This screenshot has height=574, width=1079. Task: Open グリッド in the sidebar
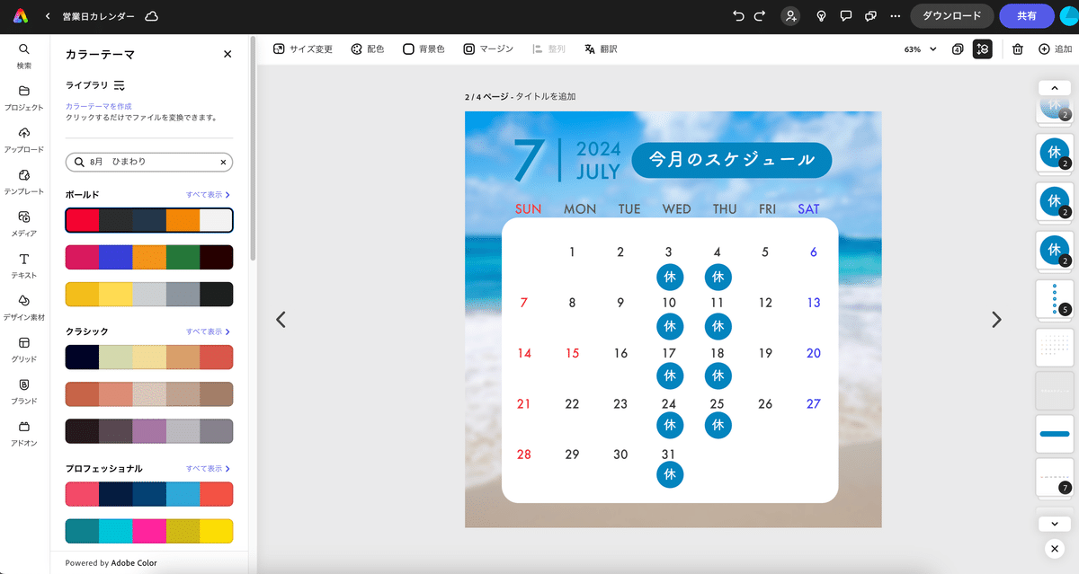[24, 349]
